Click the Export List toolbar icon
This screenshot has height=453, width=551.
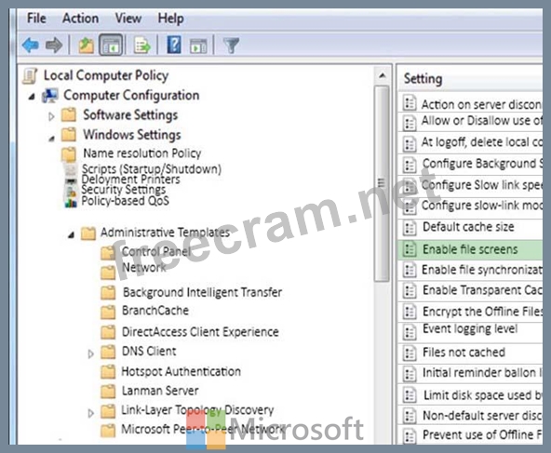pos(142,46)
